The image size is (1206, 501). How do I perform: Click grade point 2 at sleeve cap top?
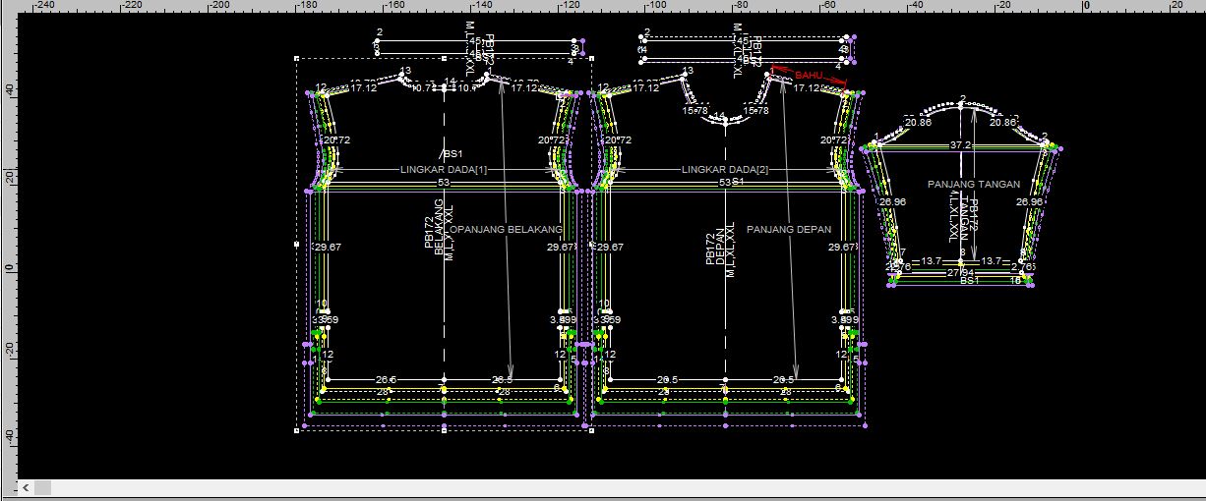click(962, 99)
